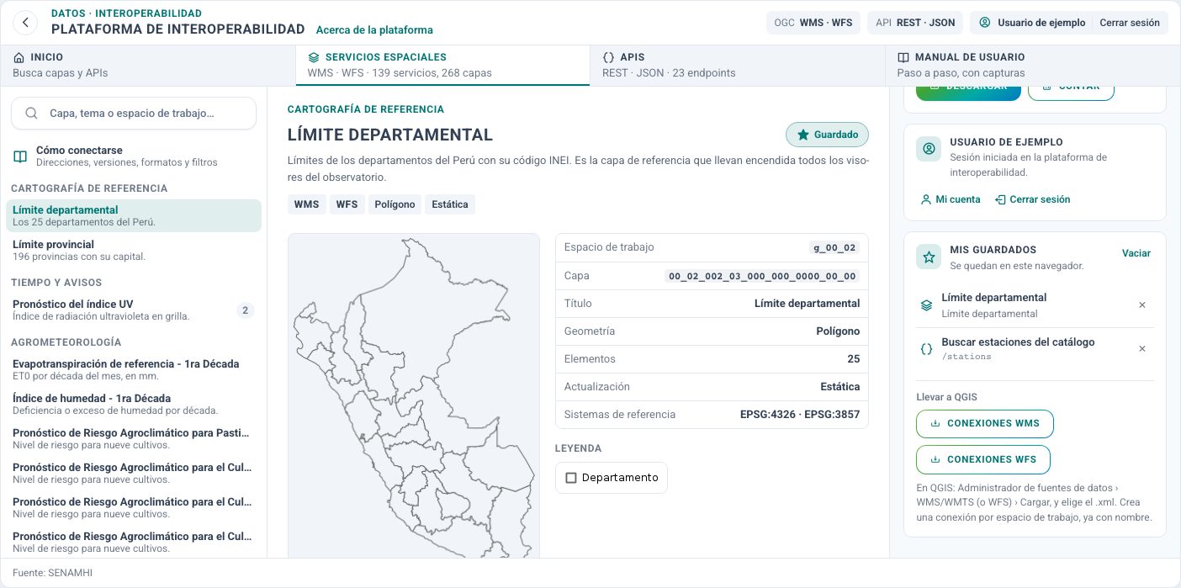Switch to the Inicio tab

pyautogui.click(x=147, y=65)
